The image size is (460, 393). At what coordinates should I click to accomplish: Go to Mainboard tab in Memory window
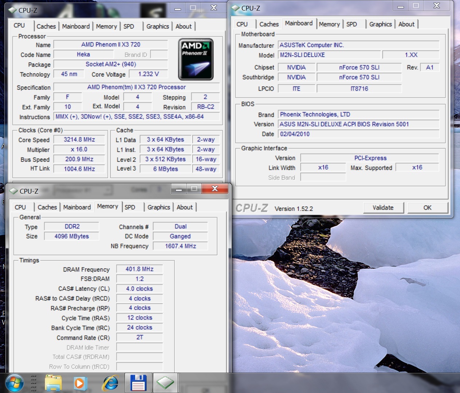coord(77,207)
